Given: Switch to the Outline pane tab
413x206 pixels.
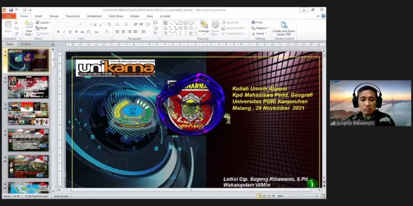Looking at the screenshot, I should pos(26,44).
